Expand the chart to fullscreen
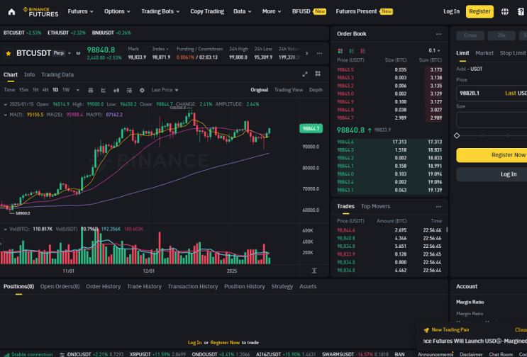The height and width of the screenshot is (357, 527). [305, 74]
